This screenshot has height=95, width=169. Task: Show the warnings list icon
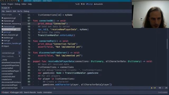[x=152, y=88]
